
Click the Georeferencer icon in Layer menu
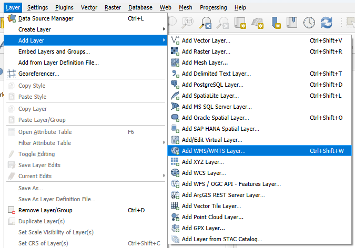11,74
